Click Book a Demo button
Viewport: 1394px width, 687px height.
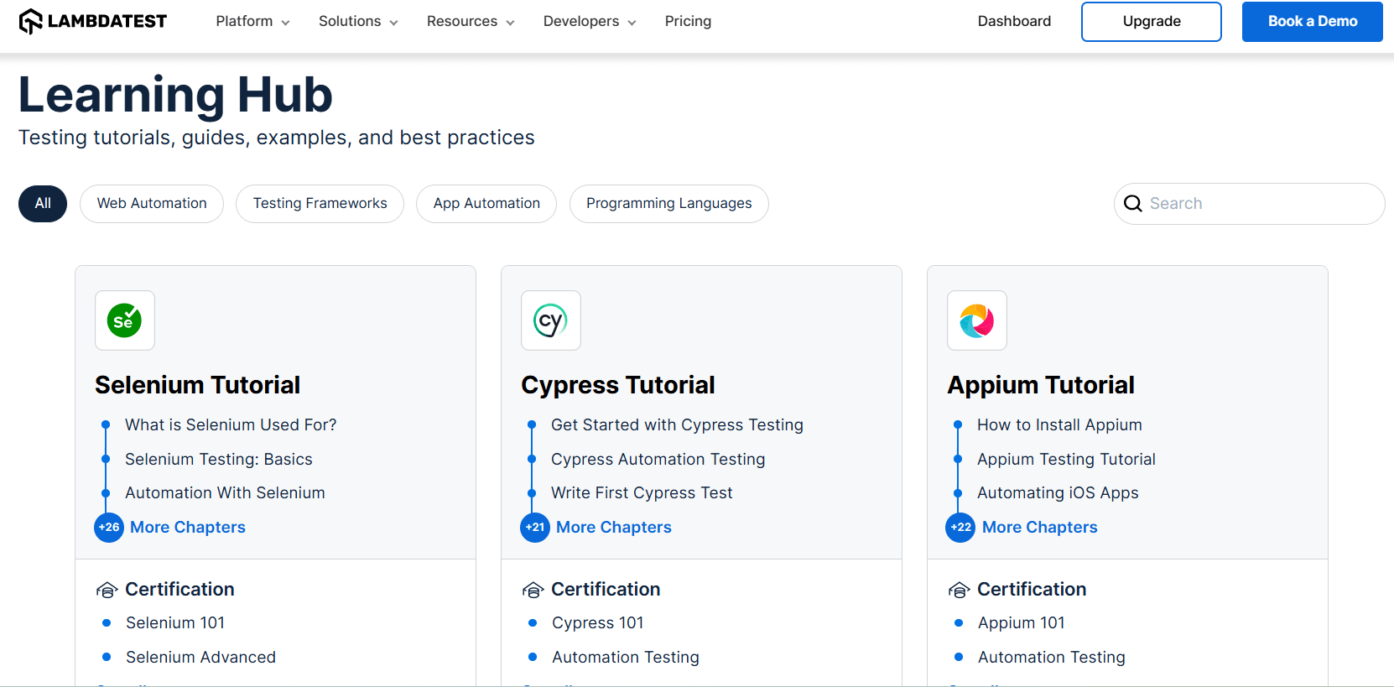[x=1313, y=22]
